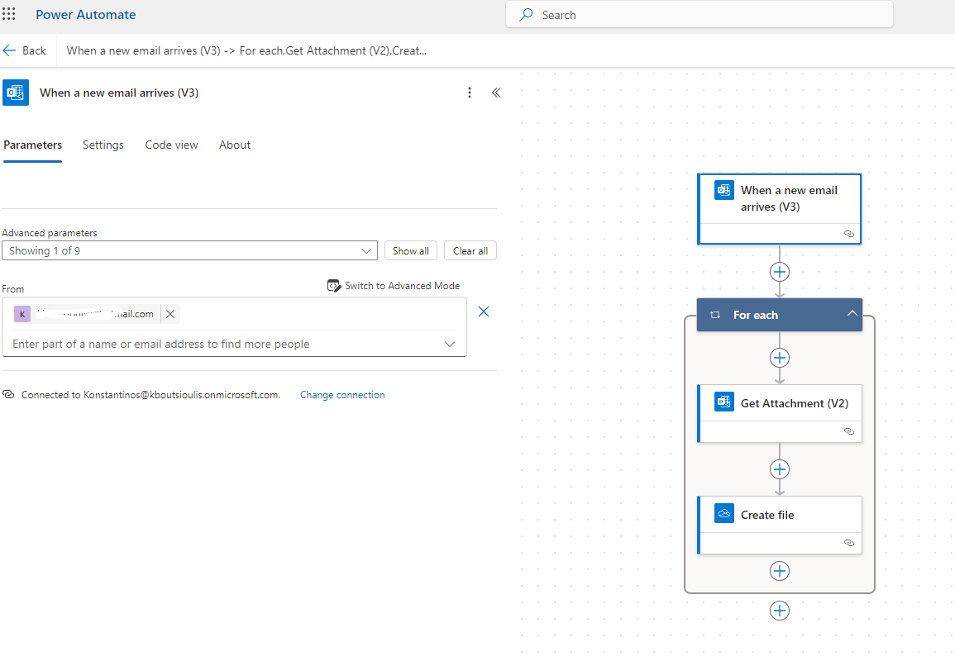Image resolution: width=955 pixels, height=661 pixels.
Task: Collapse the panel with double chevron
Action: tap(496, 93)
